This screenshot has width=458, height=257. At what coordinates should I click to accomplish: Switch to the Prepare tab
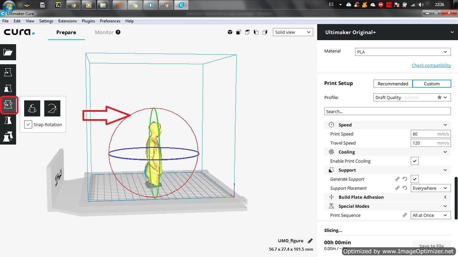click(66, 32)
